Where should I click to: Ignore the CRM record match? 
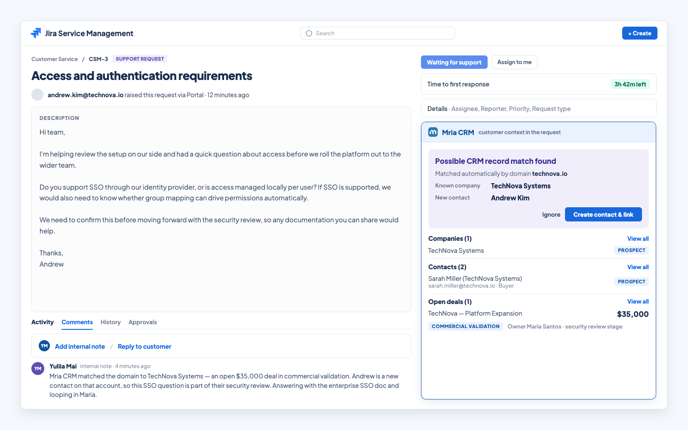[551, 215]
